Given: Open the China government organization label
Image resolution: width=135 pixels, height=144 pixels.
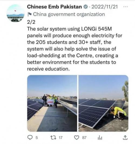Looking at the screenshot, I should (x=69, y=14).
